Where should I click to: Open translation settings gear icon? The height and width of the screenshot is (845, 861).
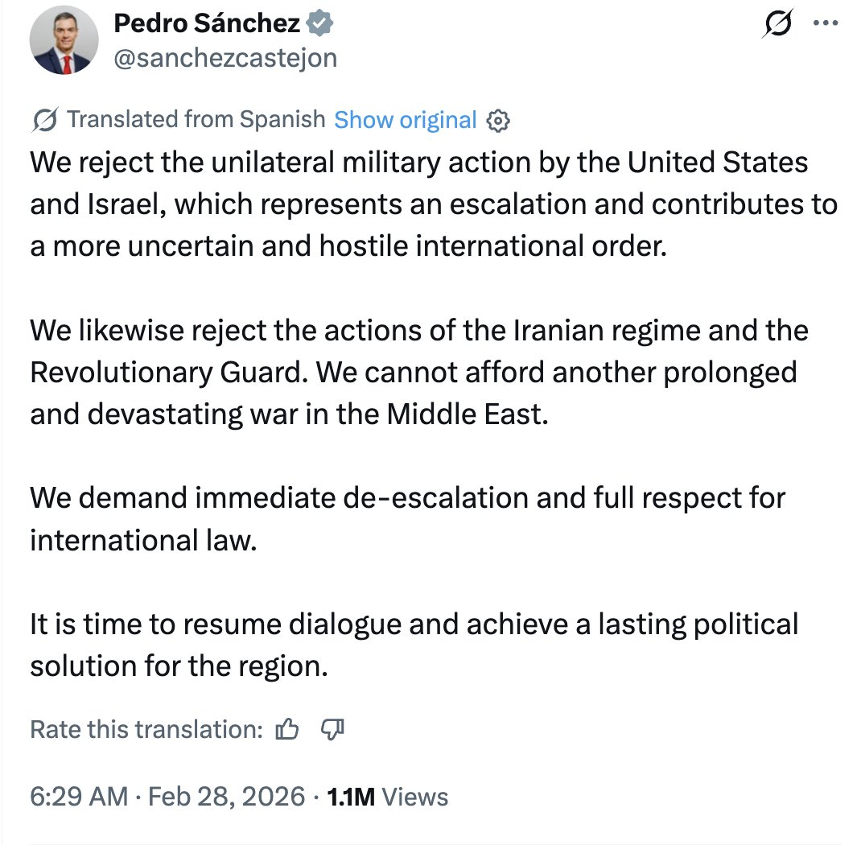(x=499, y=121)
